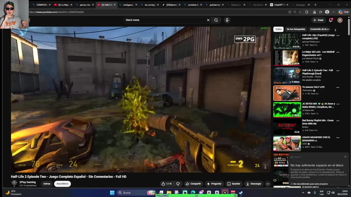Select the Todos filter chip
This screenshot has height=197, width=351.
pyautogui.click(x=278, y=29)
